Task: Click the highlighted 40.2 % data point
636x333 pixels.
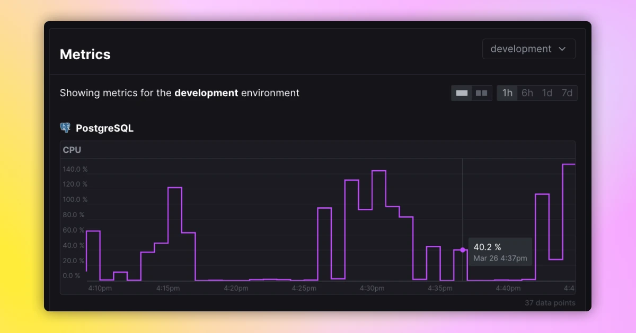Action: (x=463, y=250)
